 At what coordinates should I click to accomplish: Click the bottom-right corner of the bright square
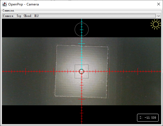pos(106,98)
